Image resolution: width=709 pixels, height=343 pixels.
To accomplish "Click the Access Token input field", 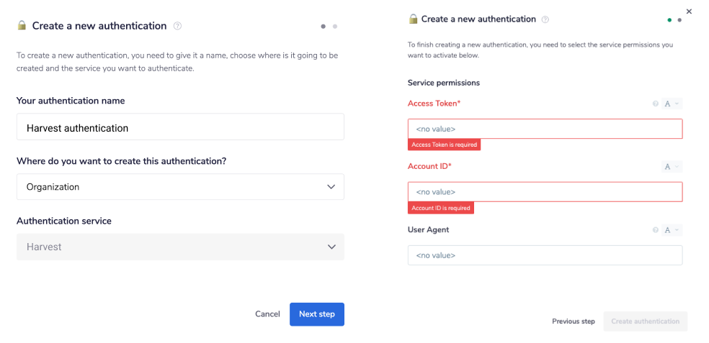I will pos(545,129).
